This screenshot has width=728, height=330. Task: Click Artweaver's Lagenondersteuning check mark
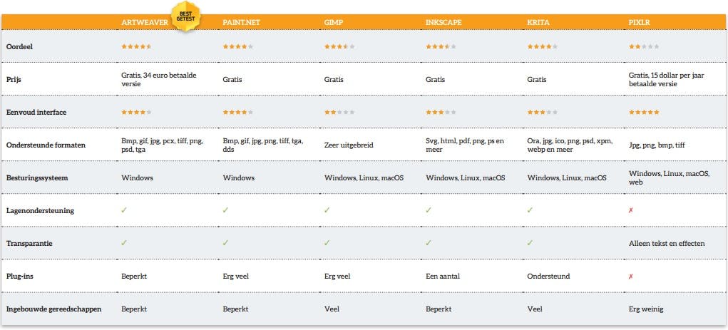pyautogui.click(x=124, y=210)
